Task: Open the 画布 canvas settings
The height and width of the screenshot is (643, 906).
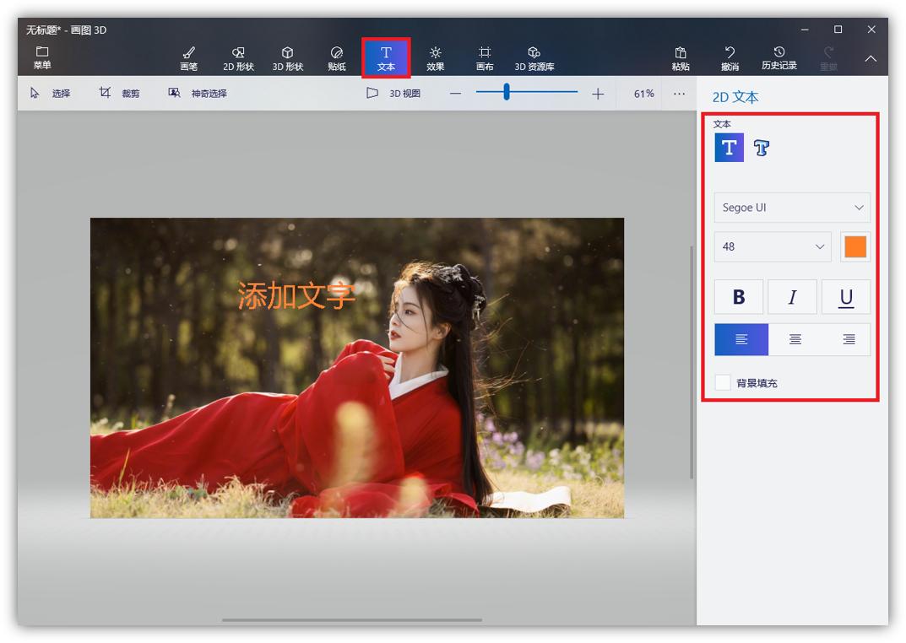Action: pyautogui.click(x=485, y=58)
